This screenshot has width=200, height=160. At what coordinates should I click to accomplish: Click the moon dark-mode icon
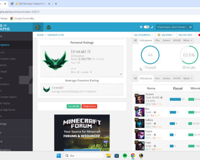point(152,27)
